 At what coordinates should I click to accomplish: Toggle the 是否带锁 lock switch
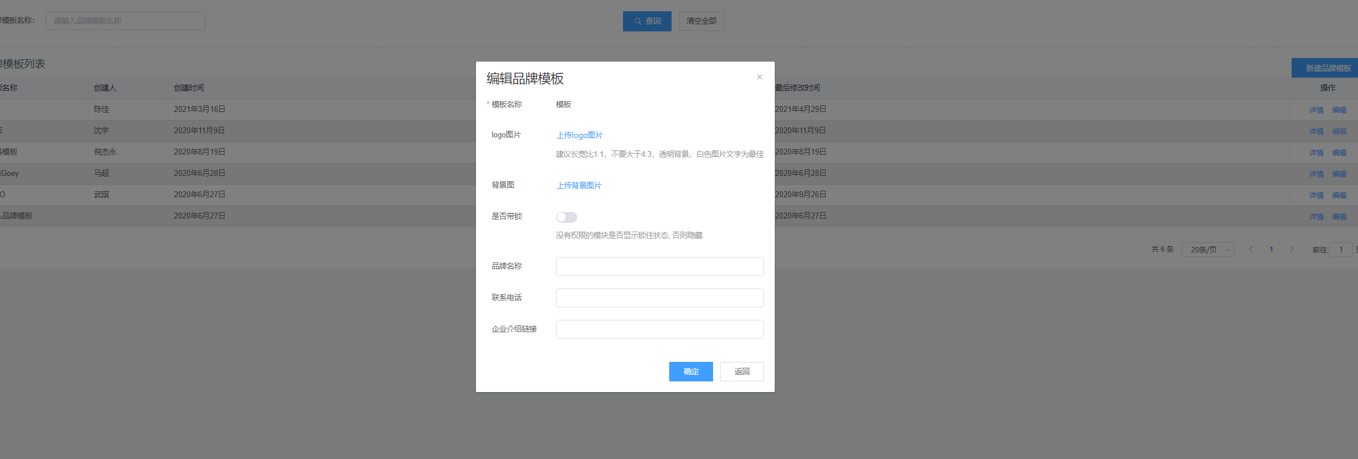566,217
